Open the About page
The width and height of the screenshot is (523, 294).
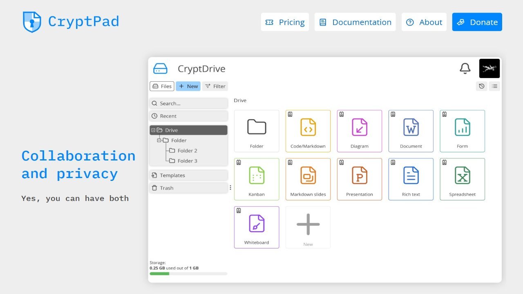424,22
